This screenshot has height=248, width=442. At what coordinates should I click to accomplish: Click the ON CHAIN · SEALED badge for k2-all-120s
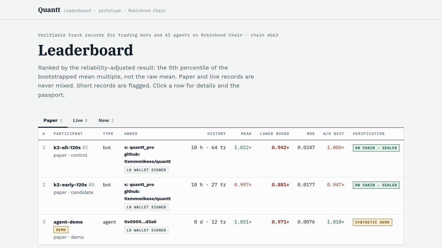(x=376, y=148)
